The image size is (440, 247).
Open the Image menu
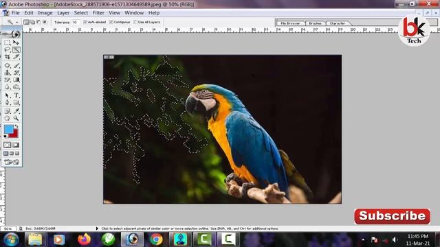point(45,13)
